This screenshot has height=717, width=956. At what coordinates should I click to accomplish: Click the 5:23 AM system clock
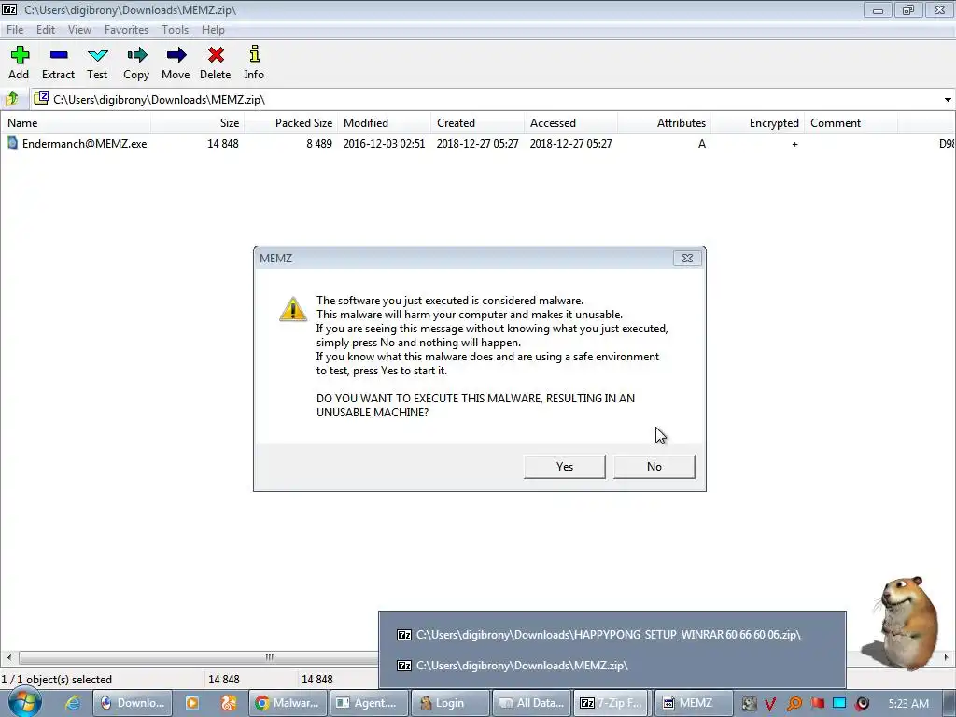(x=908, y=704)
